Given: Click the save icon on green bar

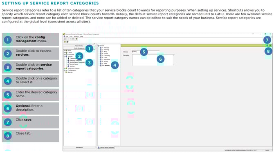Looking at the screenshot, I should click(267, 46).
